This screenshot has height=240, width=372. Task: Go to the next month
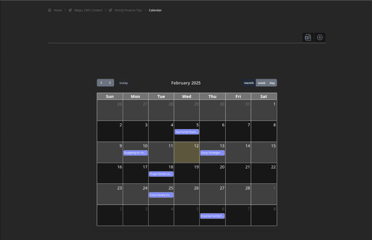110,83
